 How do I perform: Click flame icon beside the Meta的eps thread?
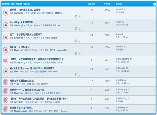[x=5, y=25]
